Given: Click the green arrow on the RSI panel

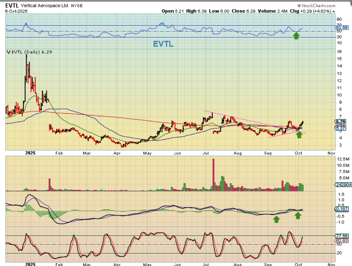Looking at the screenshot, I should click(x=296, y=36).
